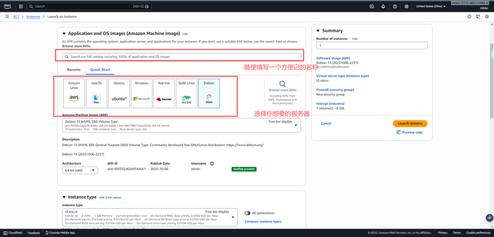Open Preview code link
494x237 pixels.
pyautogui.click(x=410, y=132)
